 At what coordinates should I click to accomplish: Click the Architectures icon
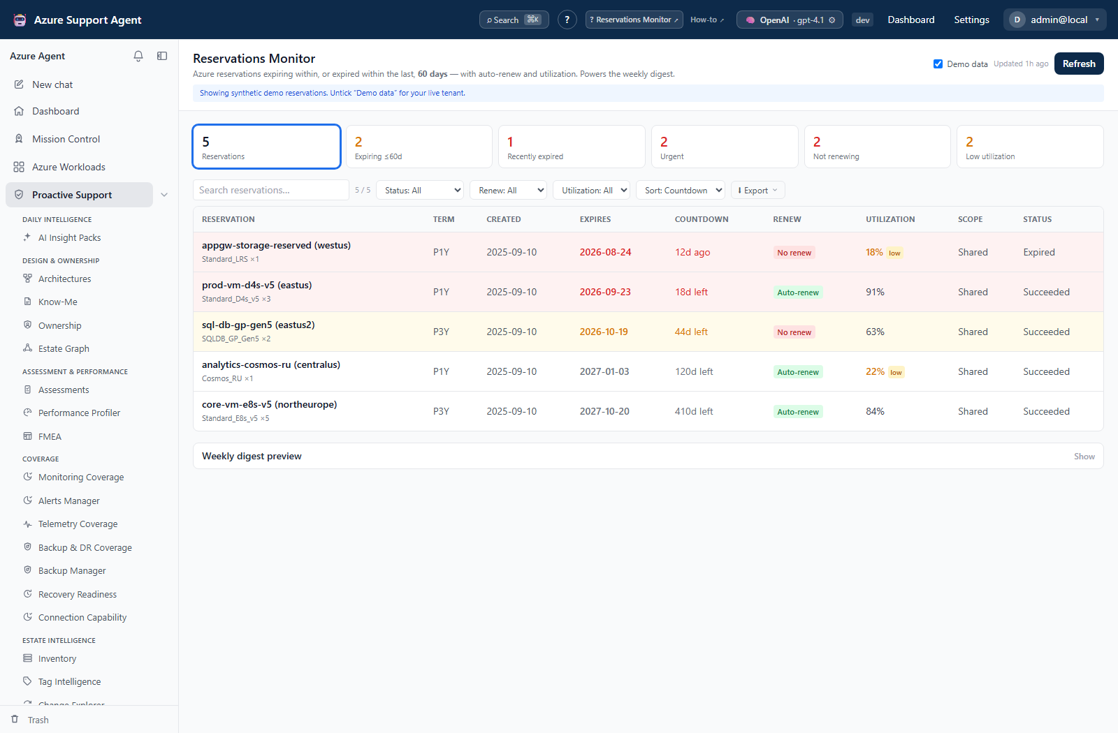point(27,279)
